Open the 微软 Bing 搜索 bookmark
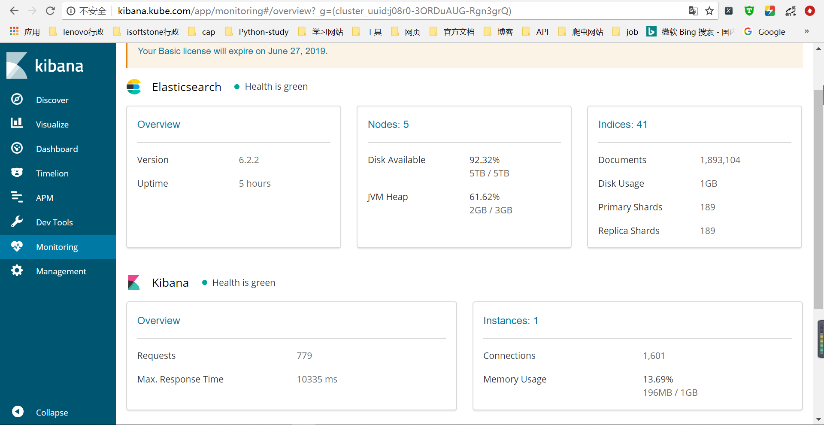This screenshot has width=824, height=425. [690, 32]
